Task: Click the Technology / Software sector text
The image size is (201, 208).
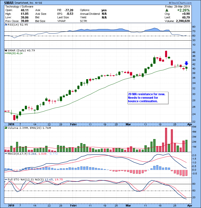Action: [19, 7]
